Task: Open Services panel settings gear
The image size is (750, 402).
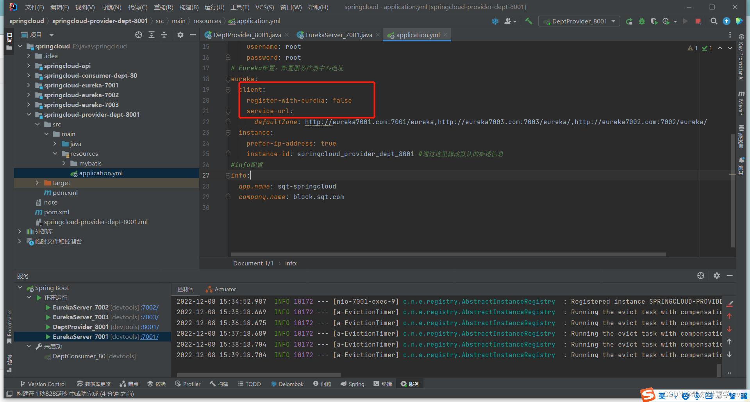Action: (717, 276)
